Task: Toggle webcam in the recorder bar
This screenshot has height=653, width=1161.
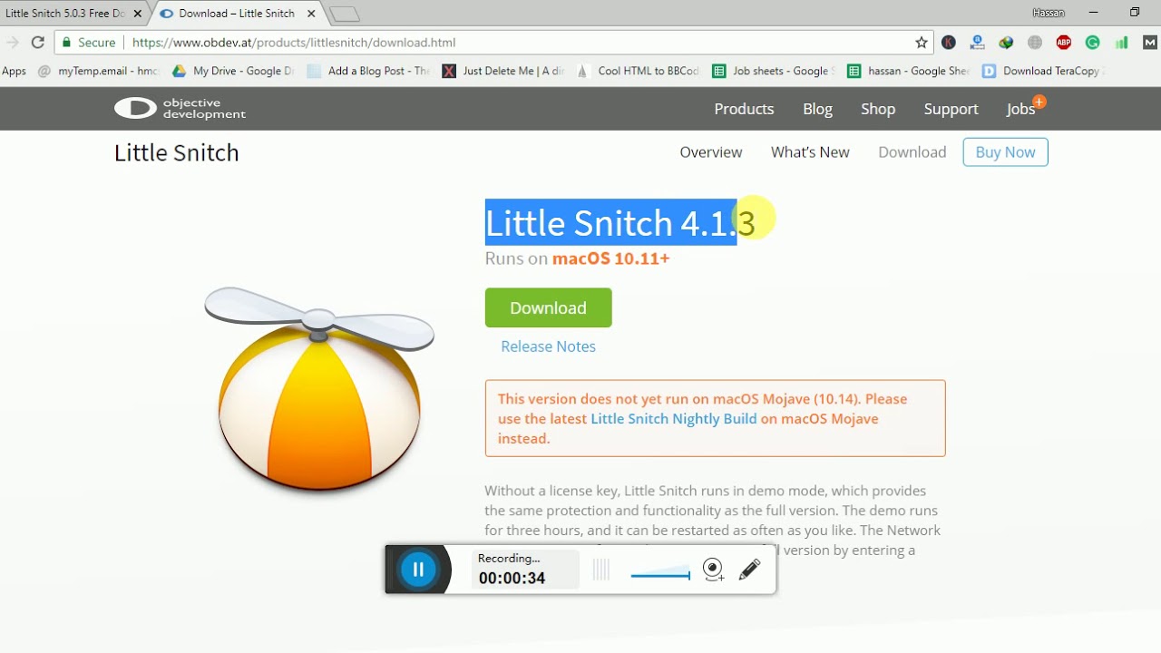Action: tap(714, 570)
